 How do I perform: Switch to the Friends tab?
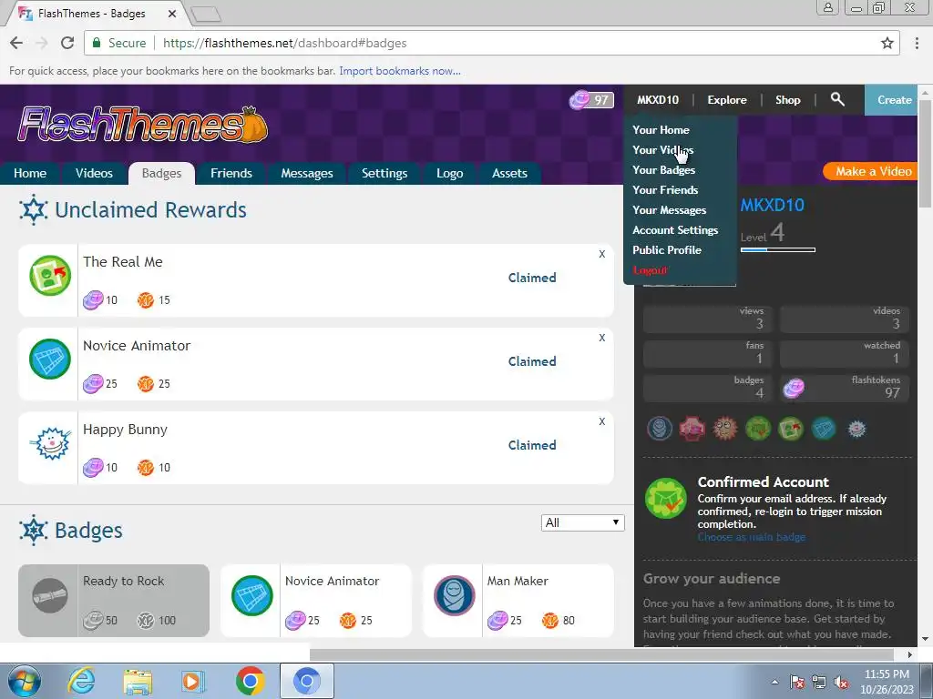[231, 173]
